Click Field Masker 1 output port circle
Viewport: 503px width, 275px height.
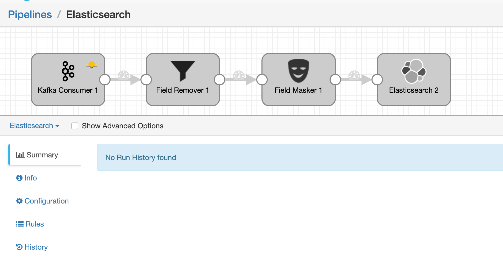(335, 80)
